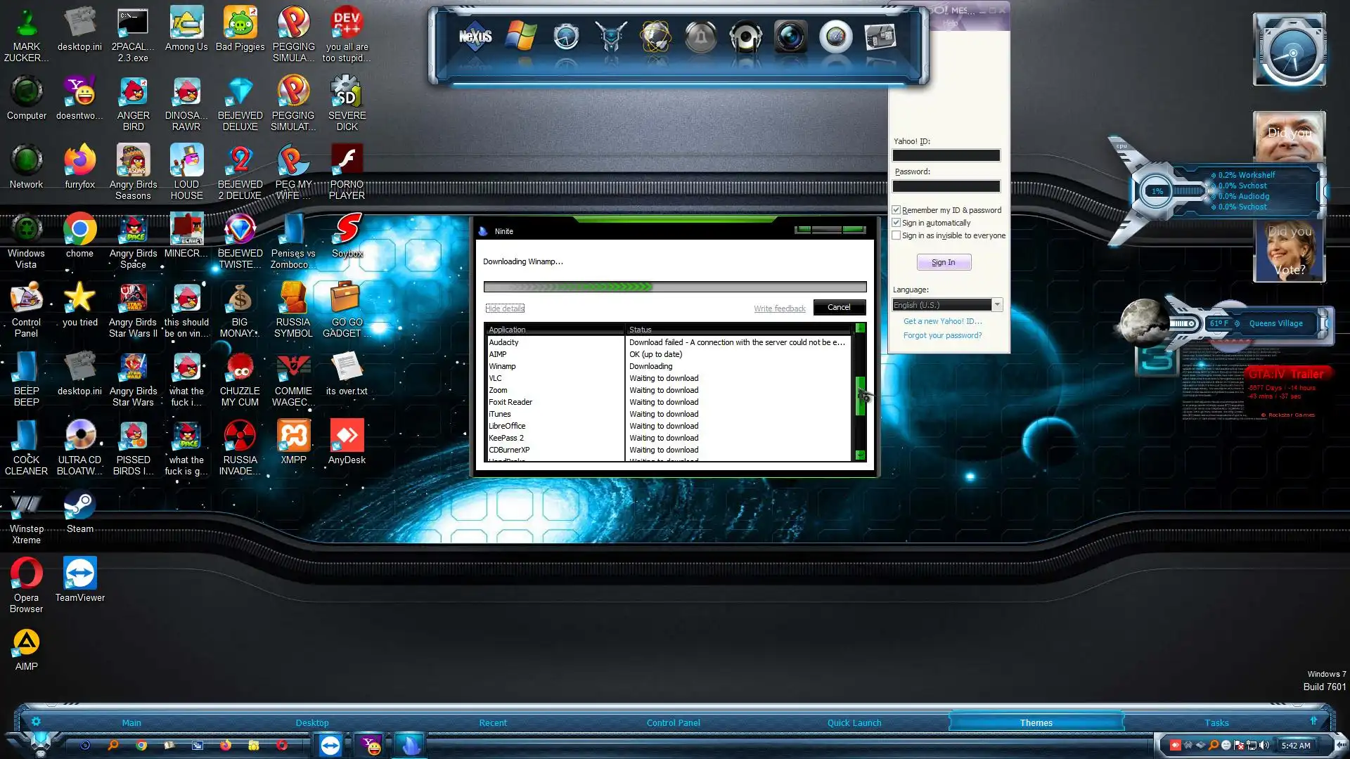1350x759 pixels.
Task: Click the Ninite download progress bar
Action: (x=674, y=287)
